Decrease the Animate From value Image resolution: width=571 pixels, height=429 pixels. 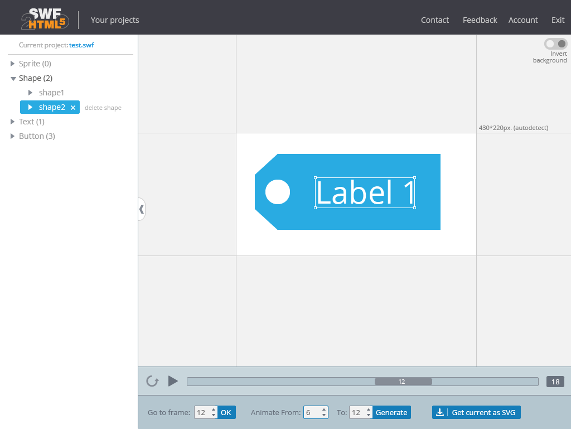click(x=324, y=415)
